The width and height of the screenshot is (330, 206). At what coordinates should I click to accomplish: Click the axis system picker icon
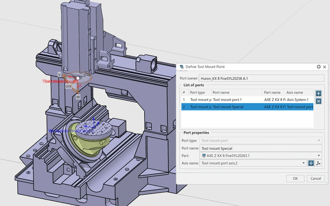point(319,163)
